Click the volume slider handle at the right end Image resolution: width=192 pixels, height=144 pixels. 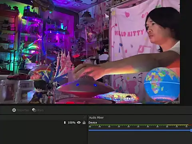[x=191, y=130]
